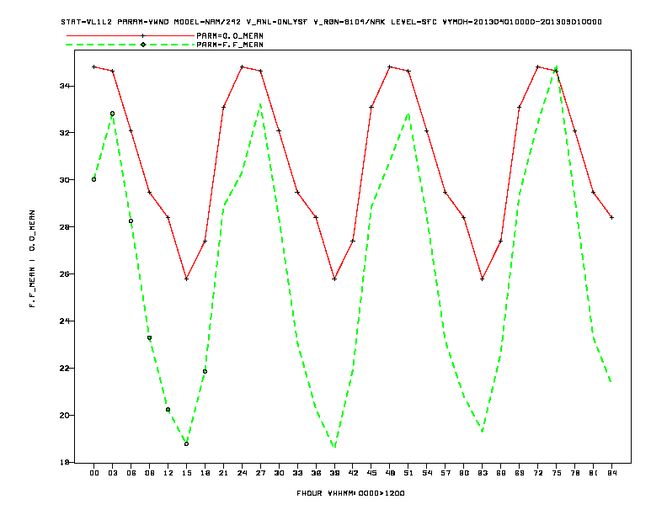
Task: Click the red plus marker at forecast hour 00
Action: tap(94, 66)
